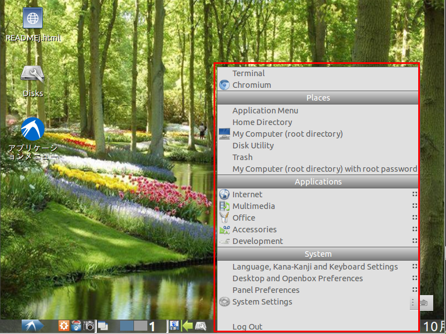Click the green left arrow icon in panel
The height and width of the screenshot is (334, 446).
point(187,326)
